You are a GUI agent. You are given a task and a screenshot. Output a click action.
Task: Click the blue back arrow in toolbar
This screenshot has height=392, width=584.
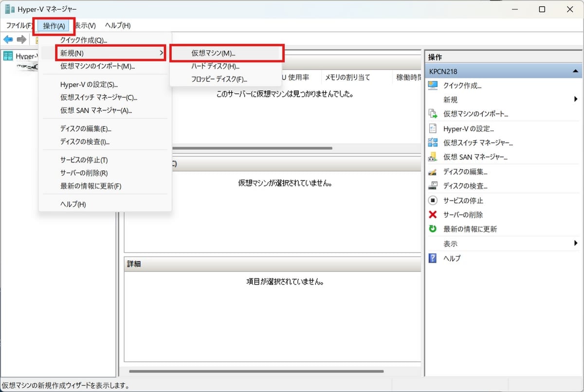[8, 39]
